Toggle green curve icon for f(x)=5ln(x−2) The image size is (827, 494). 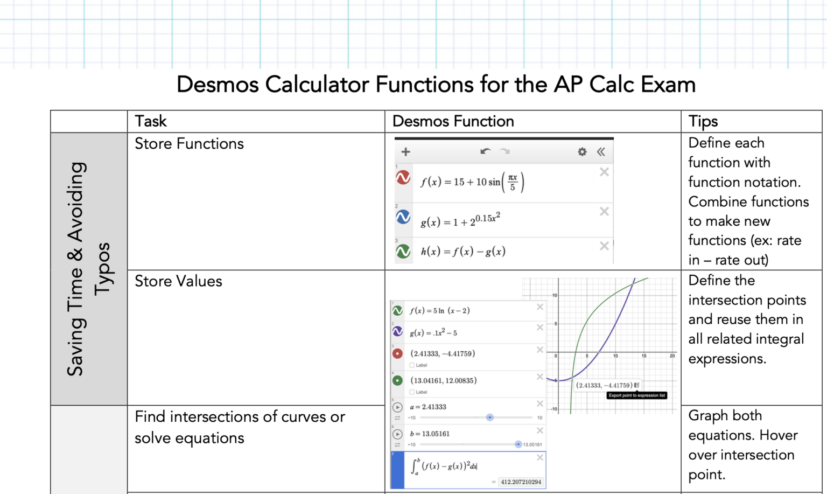point(397,311)
